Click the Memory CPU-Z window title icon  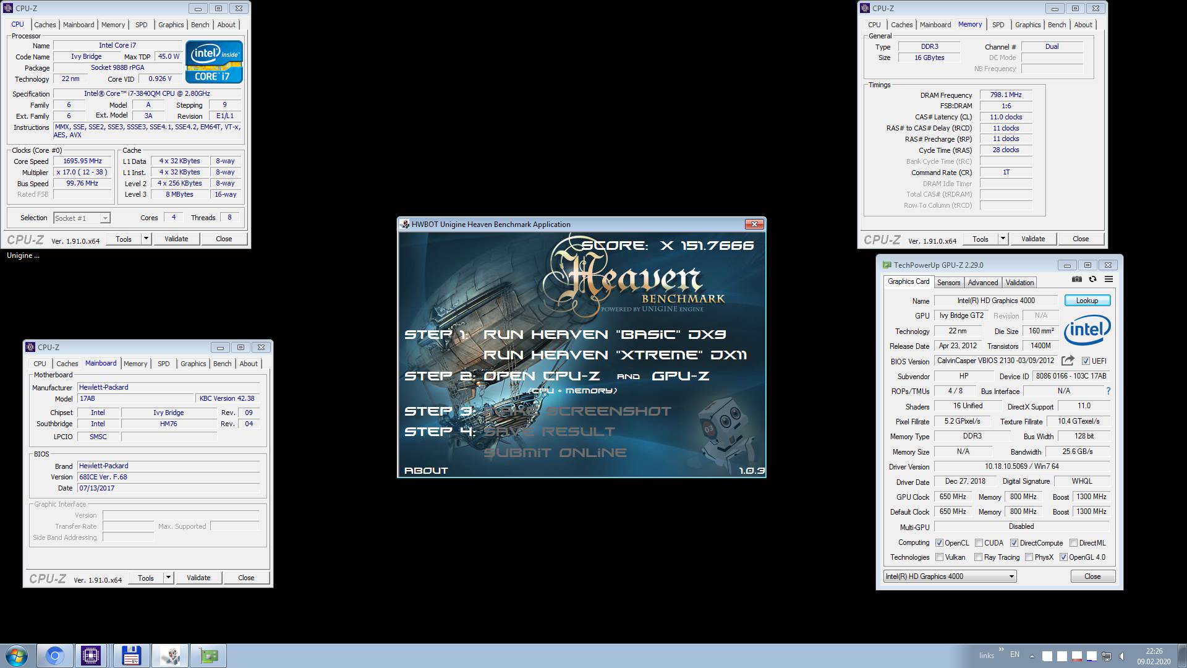click(x=865, y=8)
